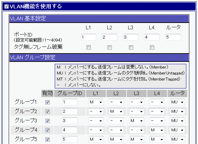The height and width of the screenshot is (144, 198).
Task: Click the L1 ポートID input field
Action: coord(88,37)
